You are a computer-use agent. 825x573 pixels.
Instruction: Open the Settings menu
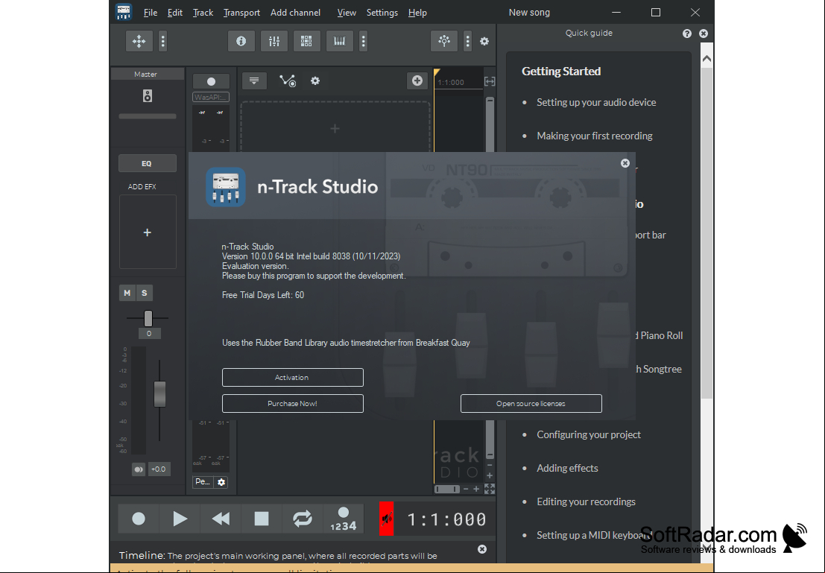click(382, 13)
